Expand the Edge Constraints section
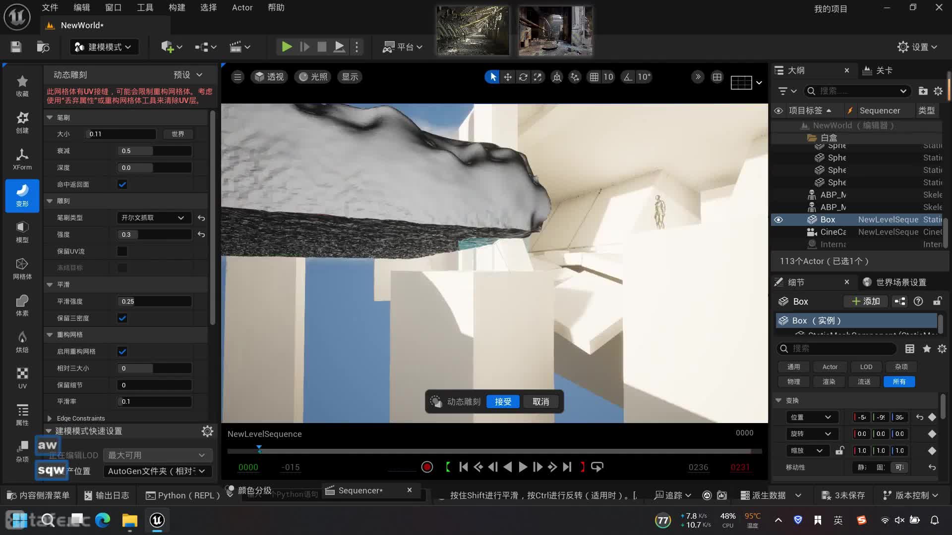The height and width of the screenshot is (535, 952). [50, 418]
